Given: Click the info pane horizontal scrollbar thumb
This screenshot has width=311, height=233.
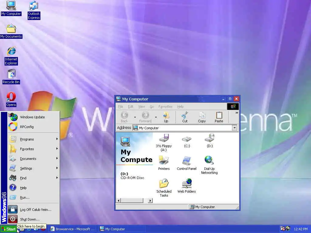Looking at the screenshot, I should click(x=132, y=201).
